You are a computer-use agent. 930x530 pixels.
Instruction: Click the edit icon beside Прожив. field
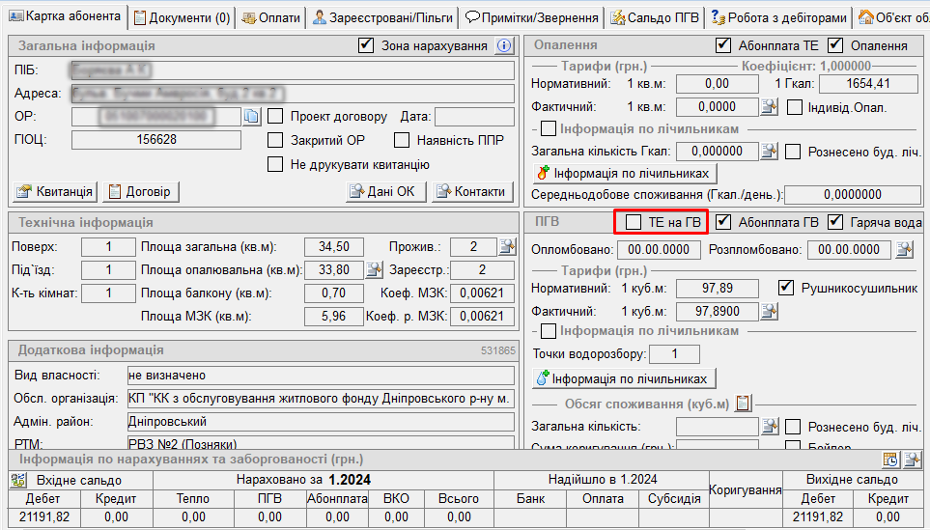pyautogui.click(x=506, y=247)
